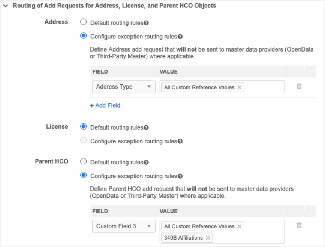Open the Custom Field 3 dropdown
325x247 pixels.
tap(123, 226)
